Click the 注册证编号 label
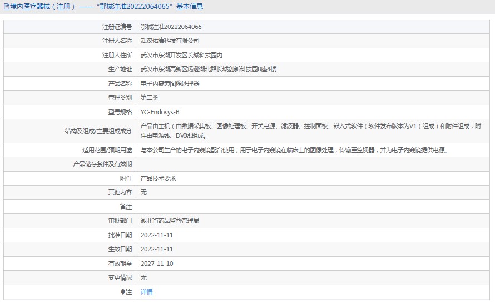The width and height of the screenshot is (495, 302). (x=117, y=27)
